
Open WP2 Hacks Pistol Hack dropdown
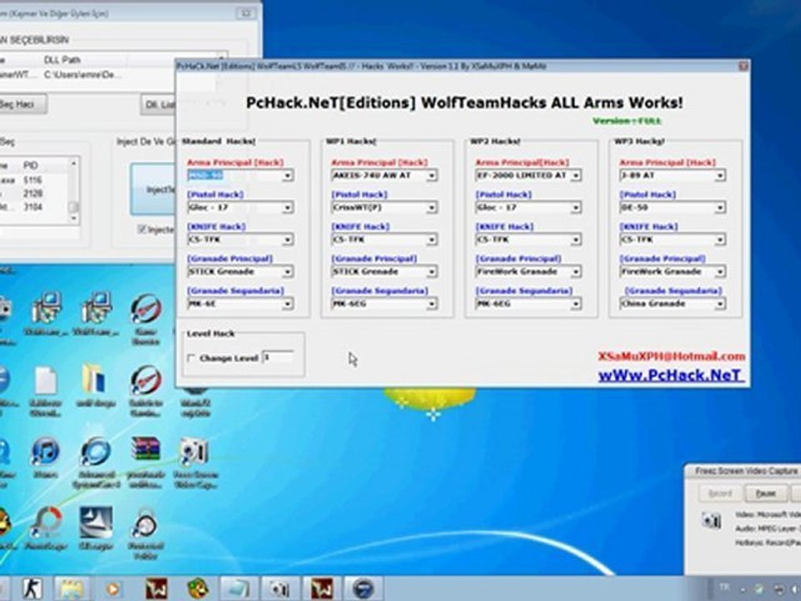tap(576, 208)
